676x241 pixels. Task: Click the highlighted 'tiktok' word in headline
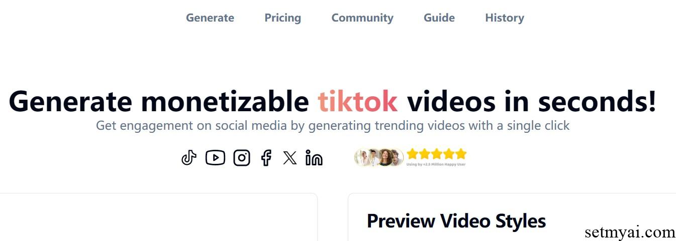(357, 101)
